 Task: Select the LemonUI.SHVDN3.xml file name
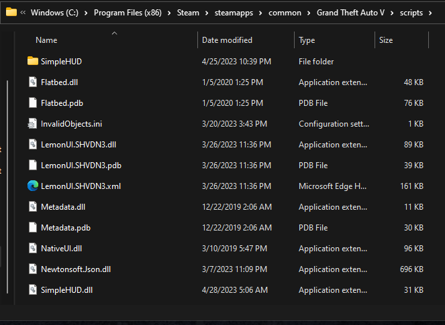(81, 186)
